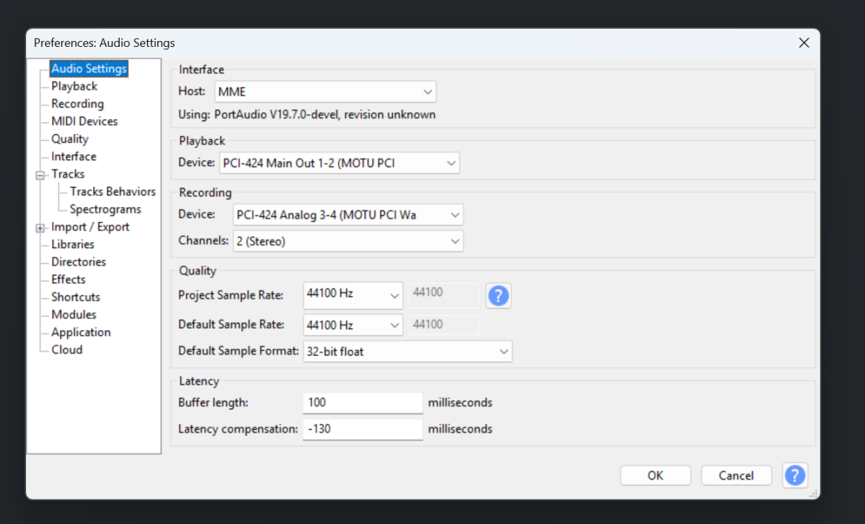Viewport: 865px width, 524px height.
Task: Open the Recording Device dropdown
Action: [x=348, y=215]
